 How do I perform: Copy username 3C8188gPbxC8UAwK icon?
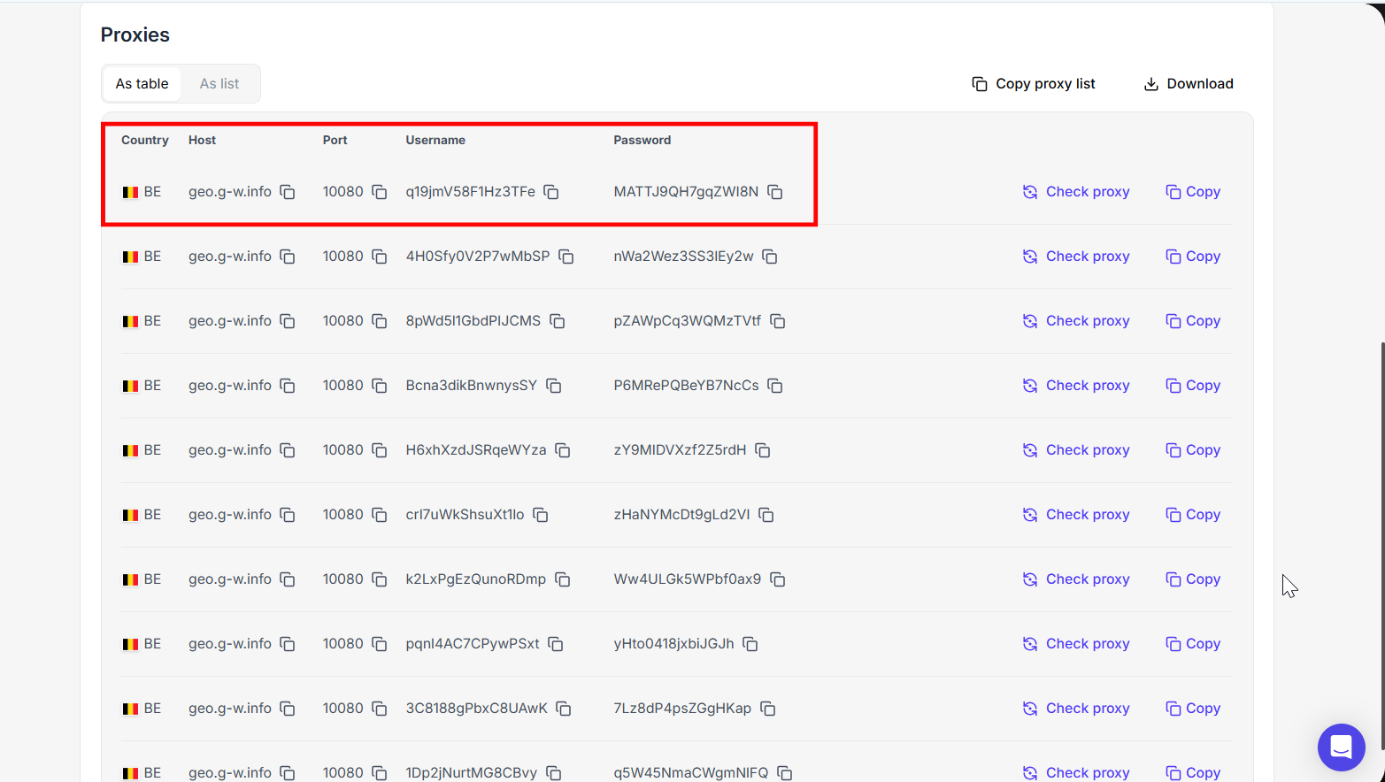click(x=564, y=709)
